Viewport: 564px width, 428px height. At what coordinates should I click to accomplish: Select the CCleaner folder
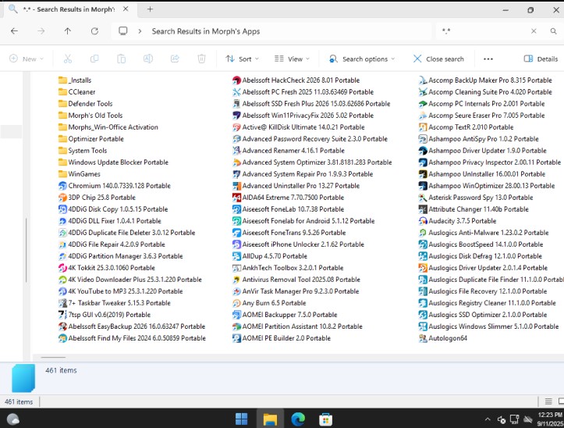coord(77,92)
